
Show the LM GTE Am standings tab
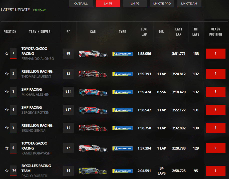tap(189, 4)
